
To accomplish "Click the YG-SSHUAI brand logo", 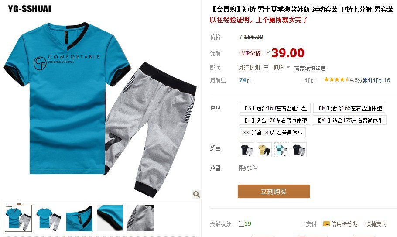I will pos(29,9).
